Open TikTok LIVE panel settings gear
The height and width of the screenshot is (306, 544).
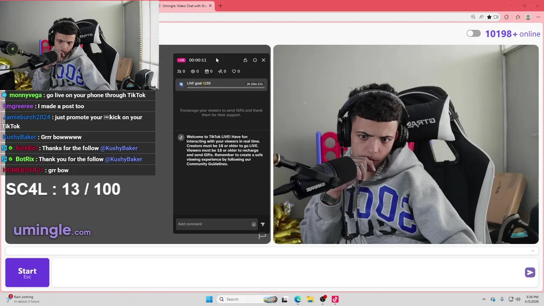(255, 60)
